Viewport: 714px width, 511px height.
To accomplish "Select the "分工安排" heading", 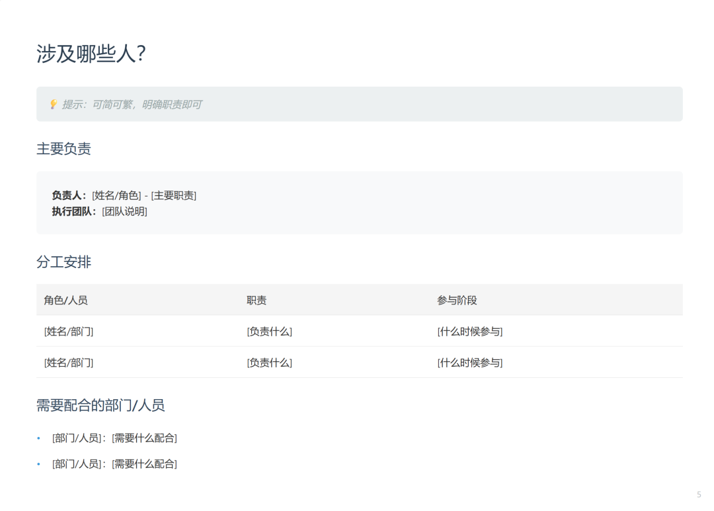I will tap(63, 262).
